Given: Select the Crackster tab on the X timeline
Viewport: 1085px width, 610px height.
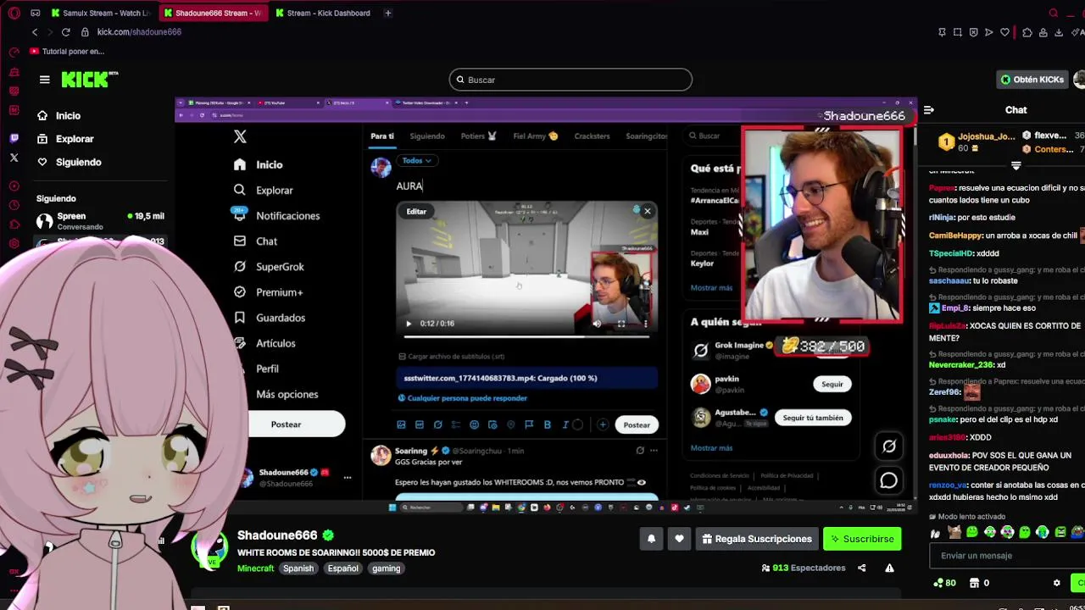Looking at the screenshot, I should click(x=592, y=136).
